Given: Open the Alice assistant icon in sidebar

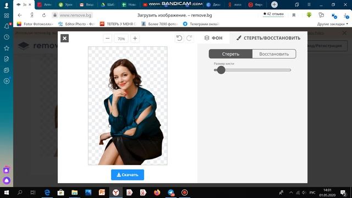Looking at the screenshot, I should click(7, 180).
